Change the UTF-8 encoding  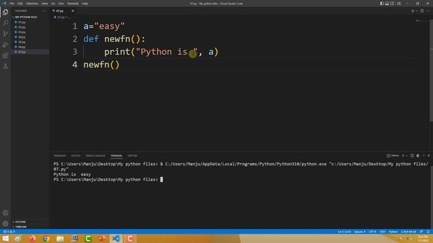tap(373, 232)
